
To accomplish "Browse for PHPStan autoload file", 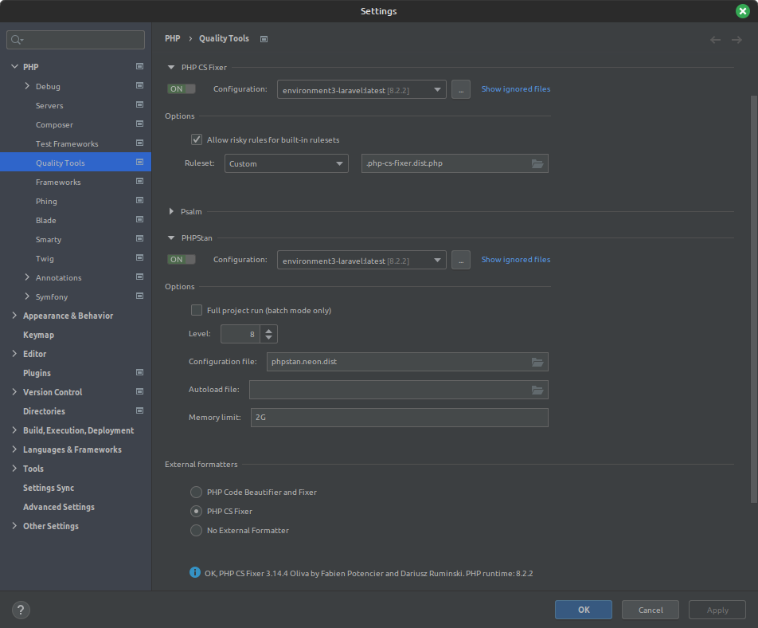I will 537,390.
